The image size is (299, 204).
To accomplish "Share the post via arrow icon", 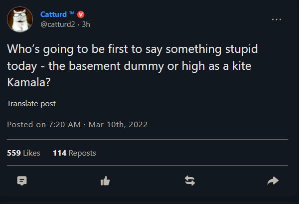I will pos(273,181).
